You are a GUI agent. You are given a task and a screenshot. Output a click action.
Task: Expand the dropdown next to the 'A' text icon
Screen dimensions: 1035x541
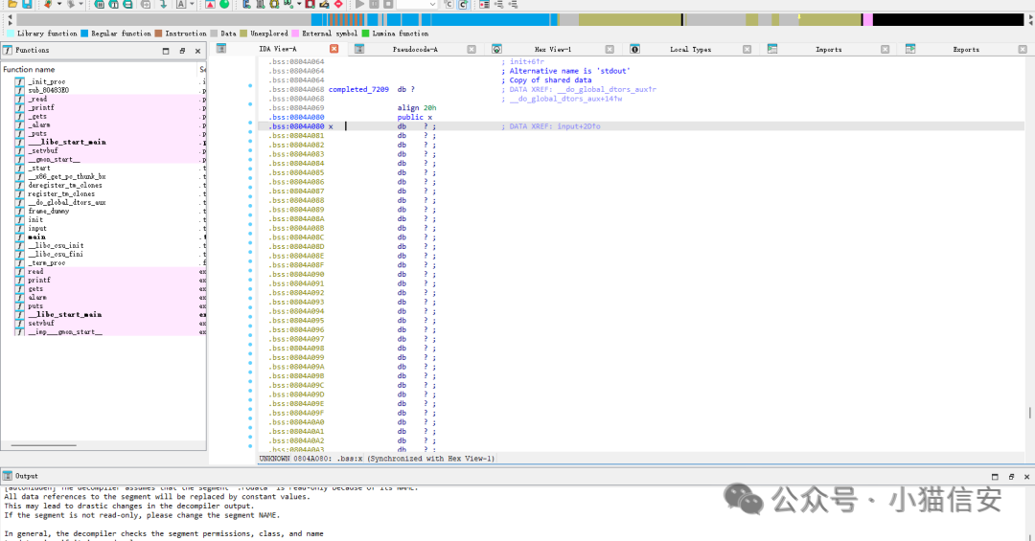[x=192, y=4]
